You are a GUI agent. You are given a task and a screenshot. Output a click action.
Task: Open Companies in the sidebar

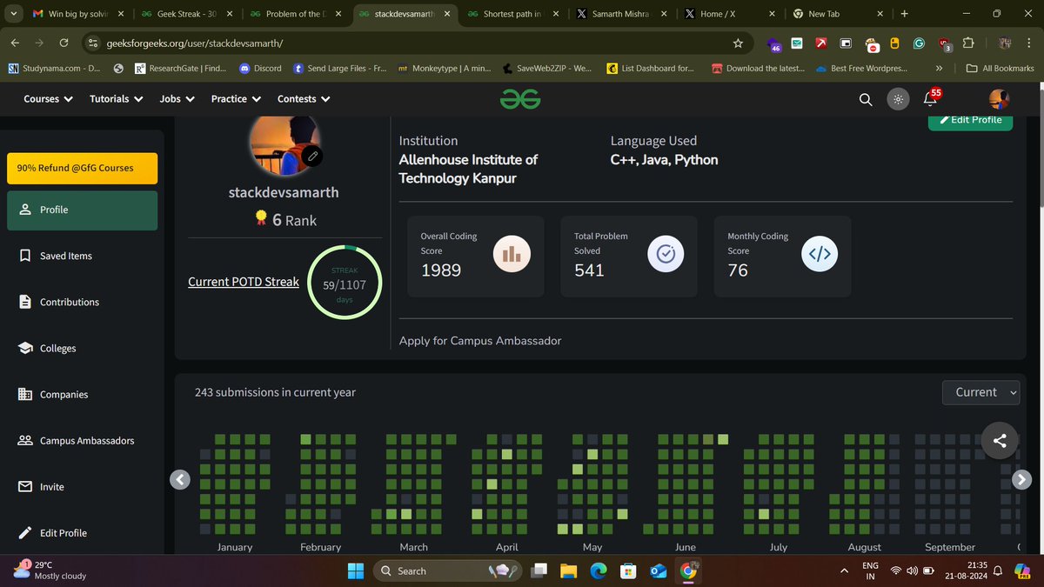click(82, 395)
